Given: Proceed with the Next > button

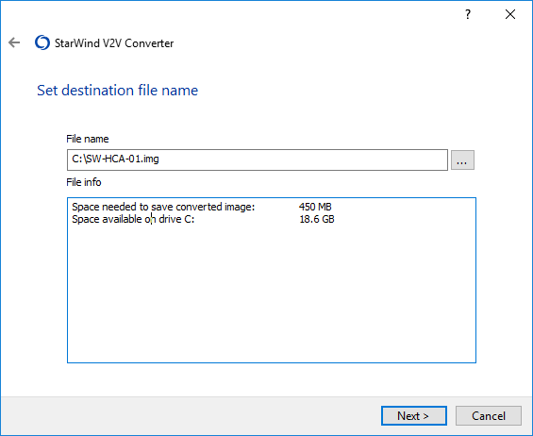Looking at the screenshot, I should tap(414, 415).
